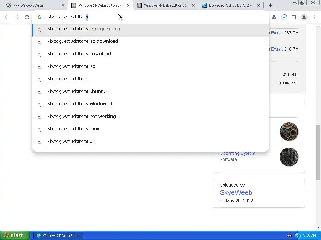Click keyboard icon in system tray
This screenshot has height=240, width=321.
[x=289, y=236]
